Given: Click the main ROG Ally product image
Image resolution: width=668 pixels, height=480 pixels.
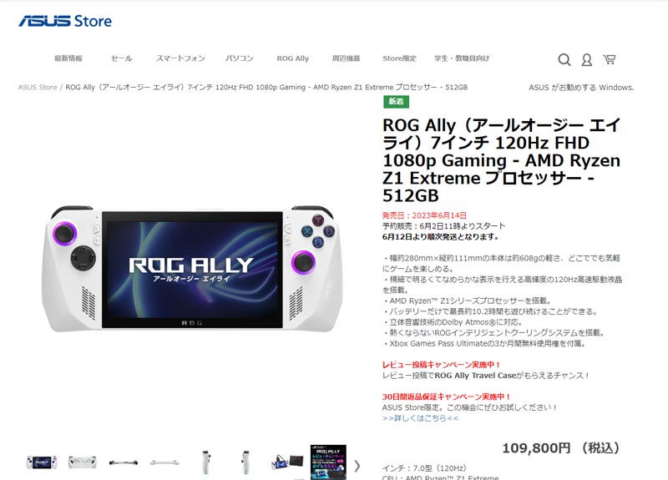Looking at the screenshot, I should [192, 268].
